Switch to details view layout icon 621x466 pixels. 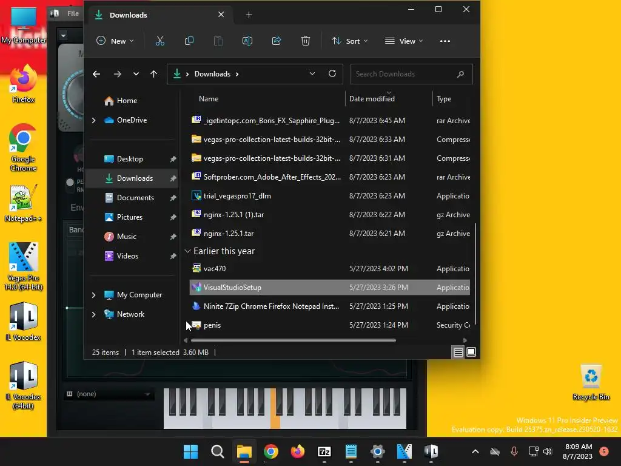(x=458, y=352)
